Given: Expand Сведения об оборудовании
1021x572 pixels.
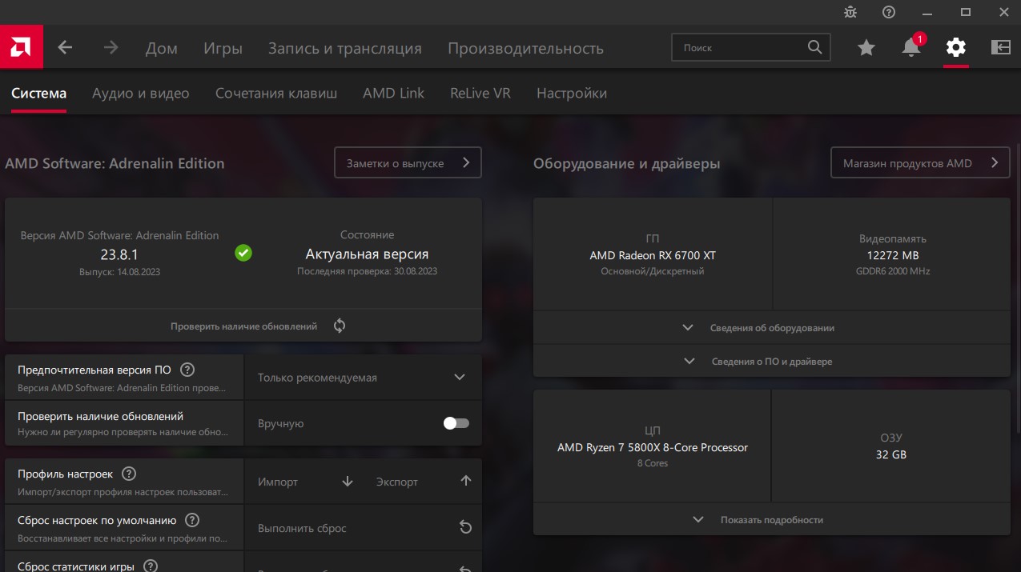Looking at the screenshot, I should (x=772, y=328).
